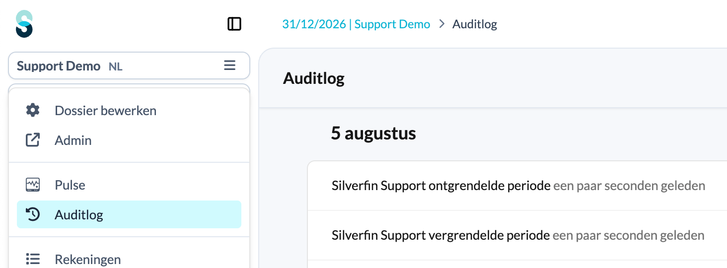
Task: Select the vergrendelde periode log entry
Action: pos(517,235)
